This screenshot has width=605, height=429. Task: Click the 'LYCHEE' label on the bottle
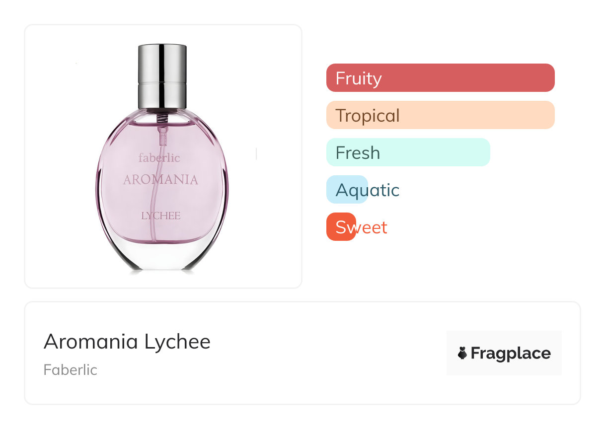161,216
